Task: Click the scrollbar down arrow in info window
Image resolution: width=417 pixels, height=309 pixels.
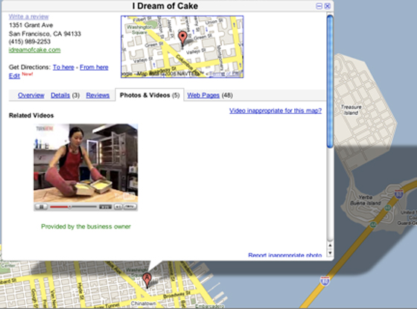Action: point(330,252)
